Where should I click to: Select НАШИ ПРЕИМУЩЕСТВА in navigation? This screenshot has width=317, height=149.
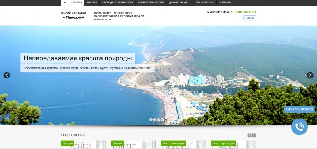[151, 3]
